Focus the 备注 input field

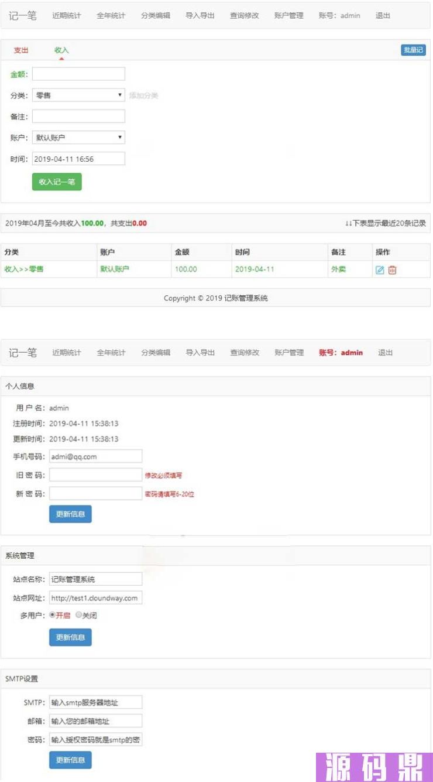tap(78, 116)
